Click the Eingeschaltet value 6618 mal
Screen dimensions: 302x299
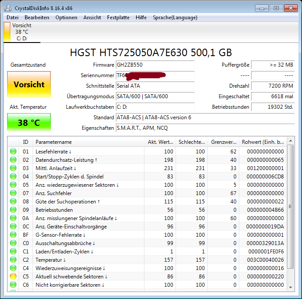(x=273, y=96)
